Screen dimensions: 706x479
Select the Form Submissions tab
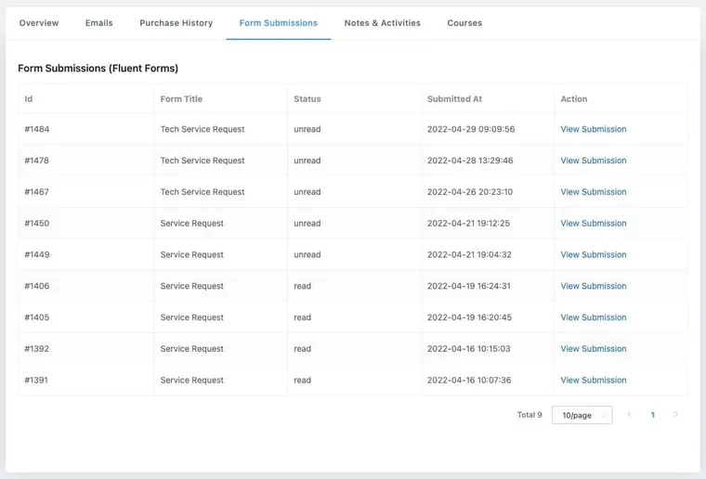pyautogui.click(x=279, y=23)
